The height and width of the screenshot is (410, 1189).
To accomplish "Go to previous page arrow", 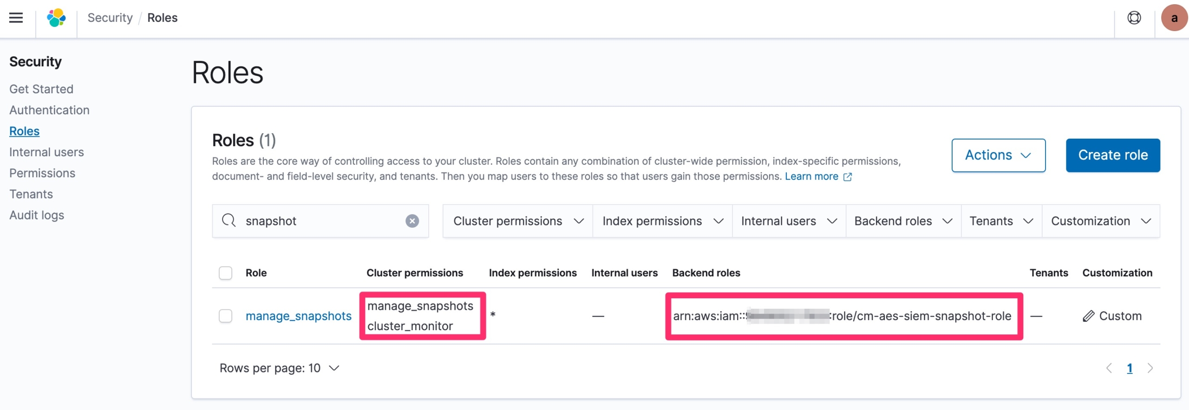I will pos(1109,368).
